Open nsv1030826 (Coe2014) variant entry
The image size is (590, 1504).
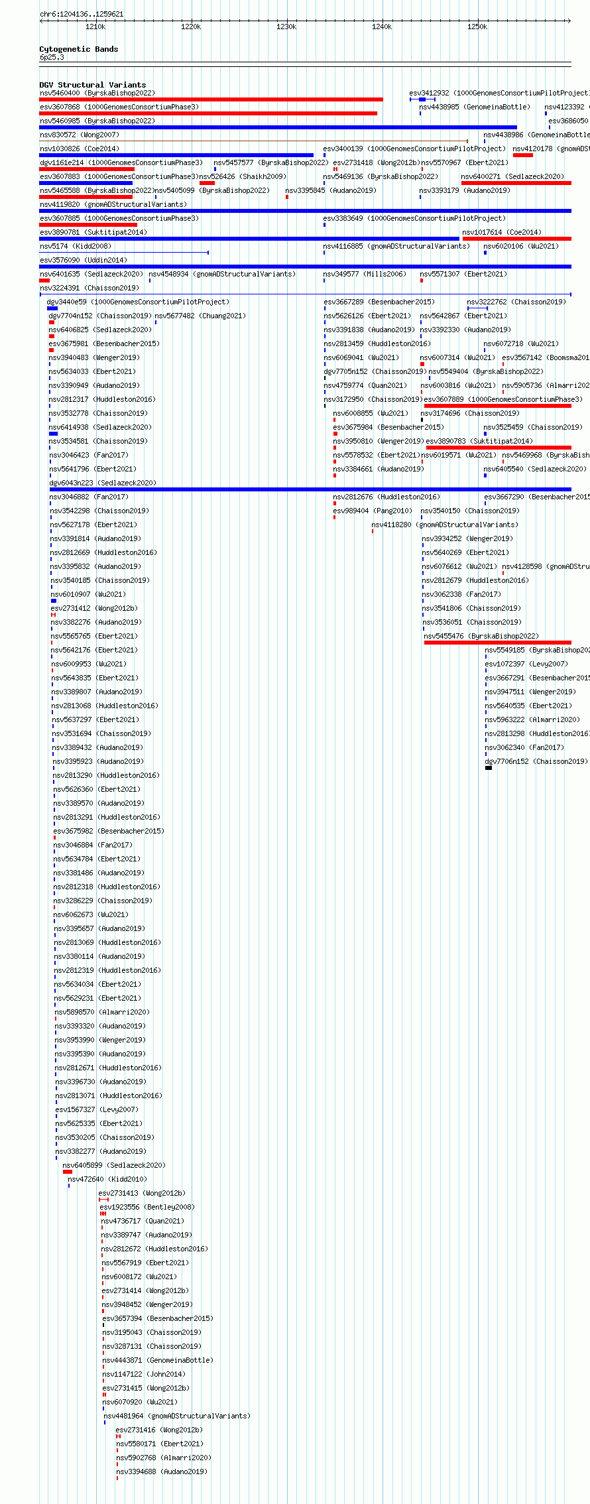point(79,149)
